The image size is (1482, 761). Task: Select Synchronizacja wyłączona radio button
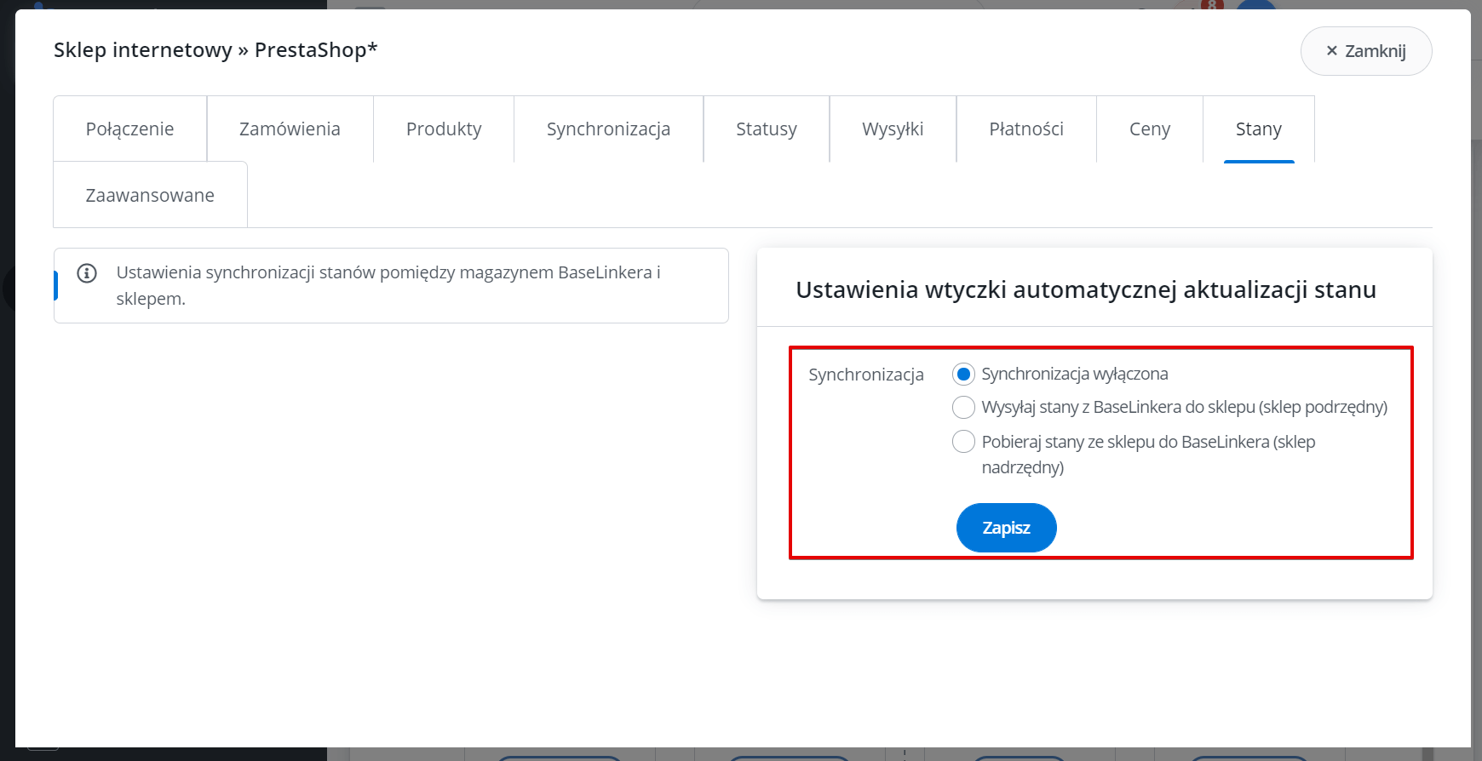coord(963,374)
